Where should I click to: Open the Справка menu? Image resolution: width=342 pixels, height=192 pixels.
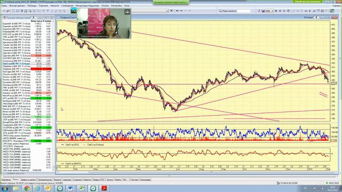tap(337, 5)
